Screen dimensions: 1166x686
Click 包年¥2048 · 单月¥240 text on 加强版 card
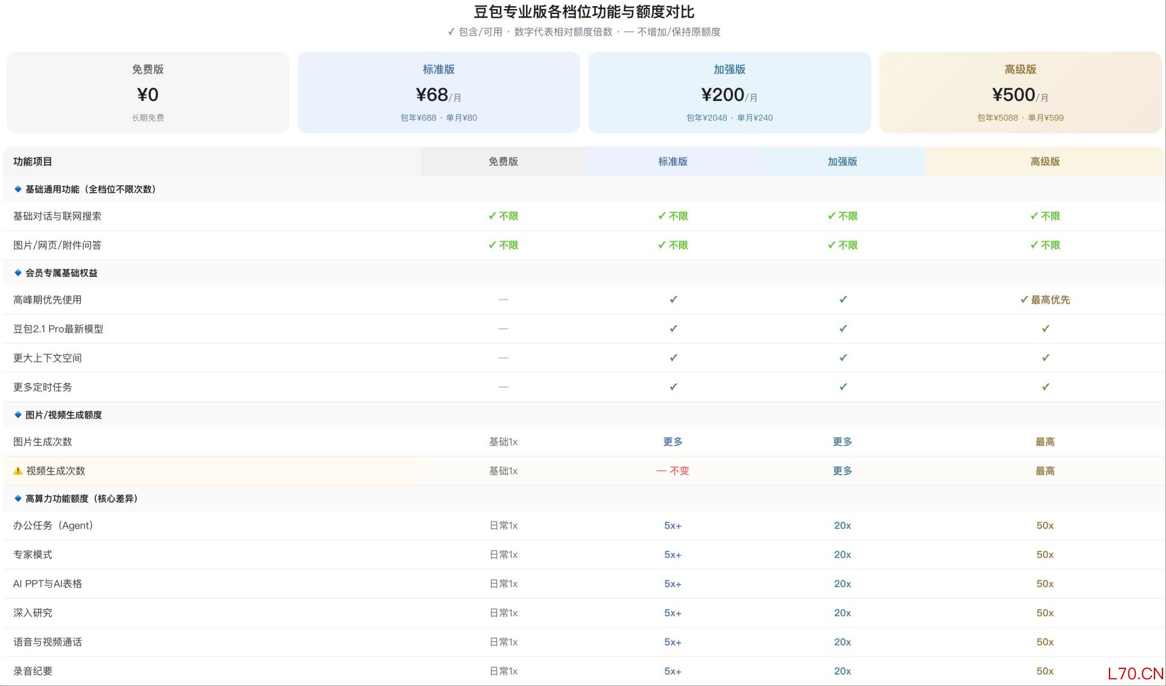(x=729, y=118)
